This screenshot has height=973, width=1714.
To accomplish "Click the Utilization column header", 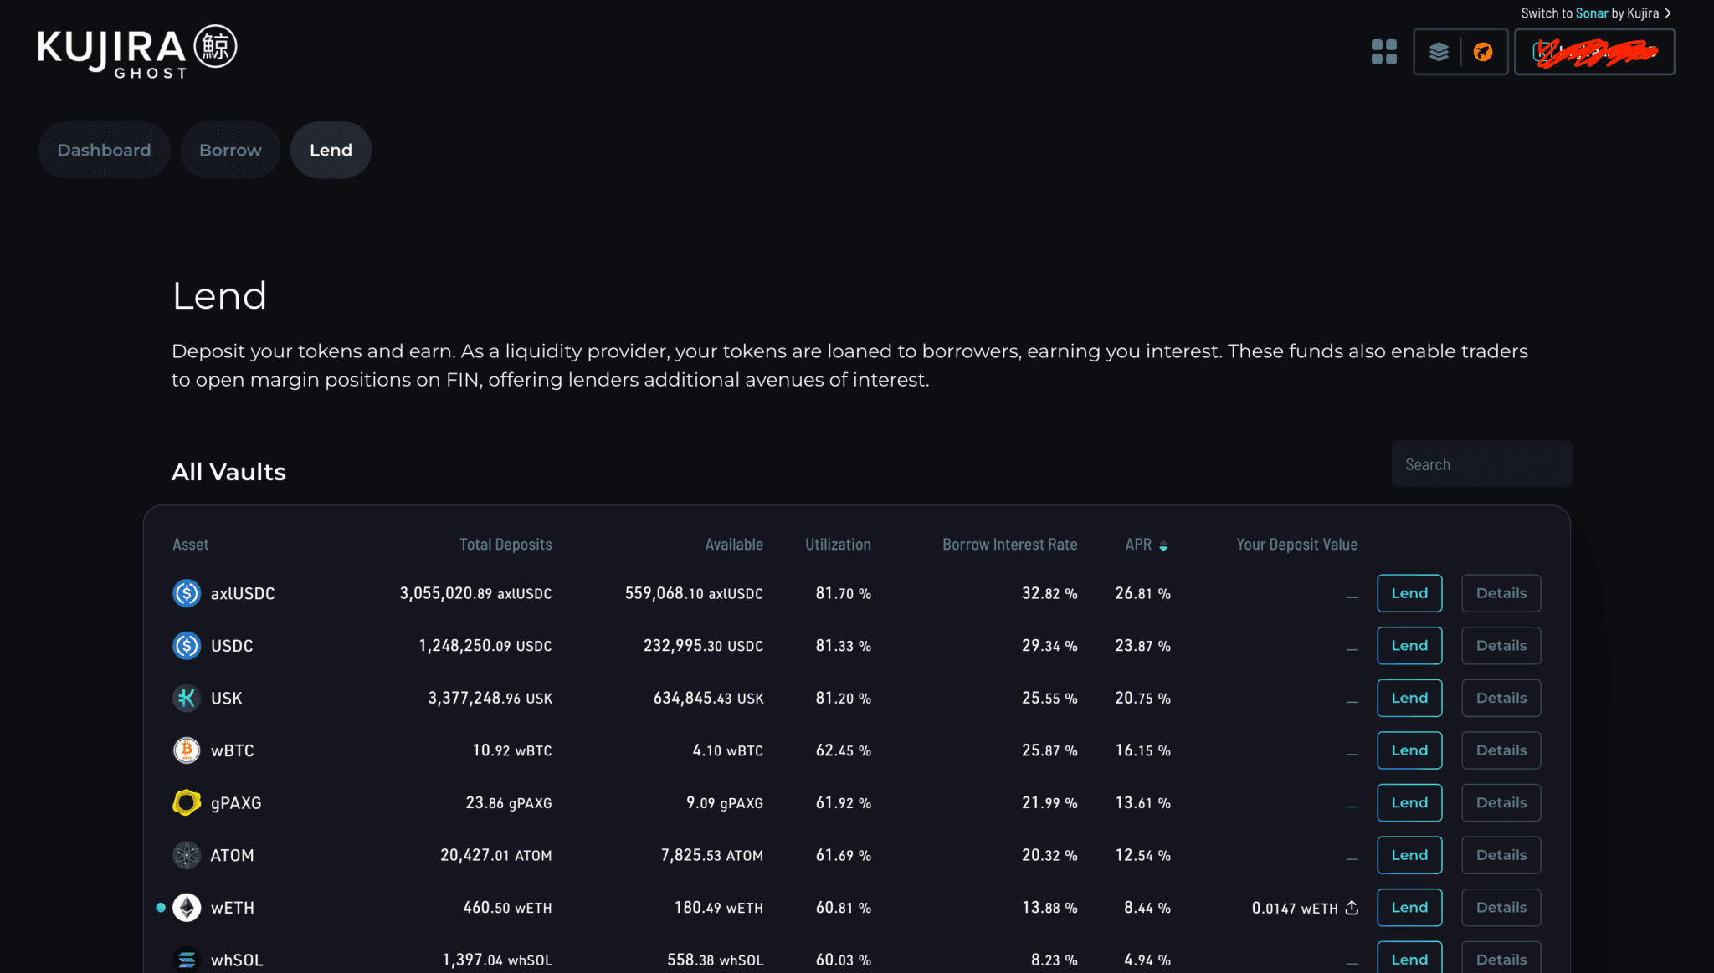I will click(x=838, y=545).
